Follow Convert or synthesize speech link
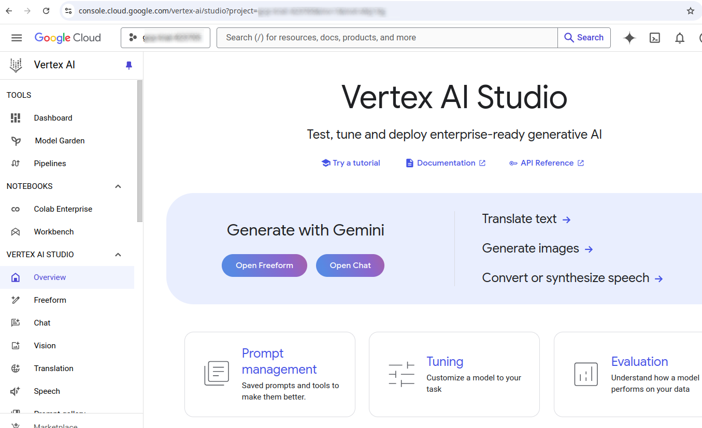 click(572, 278)
